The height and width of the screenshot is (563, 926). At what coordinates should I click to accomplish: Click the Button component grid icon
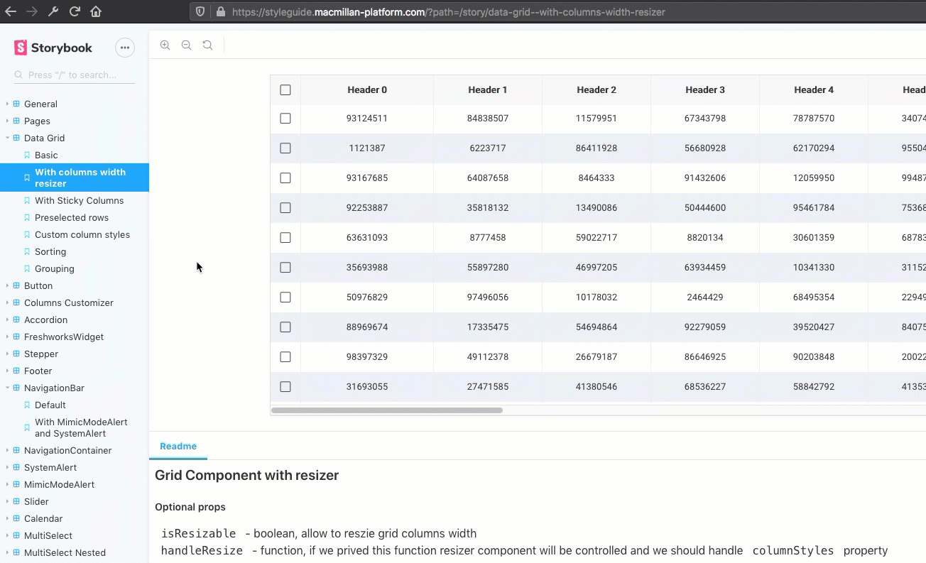tap(16, 285)
